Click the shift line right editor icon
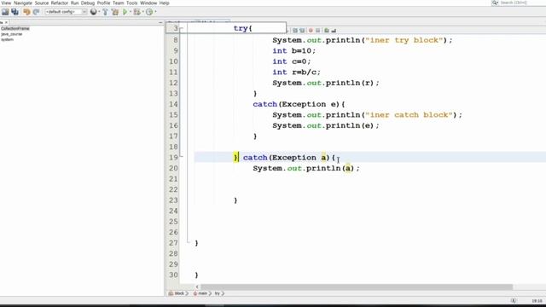Screen dimensions: 546x307 click(x=302, y=31)
